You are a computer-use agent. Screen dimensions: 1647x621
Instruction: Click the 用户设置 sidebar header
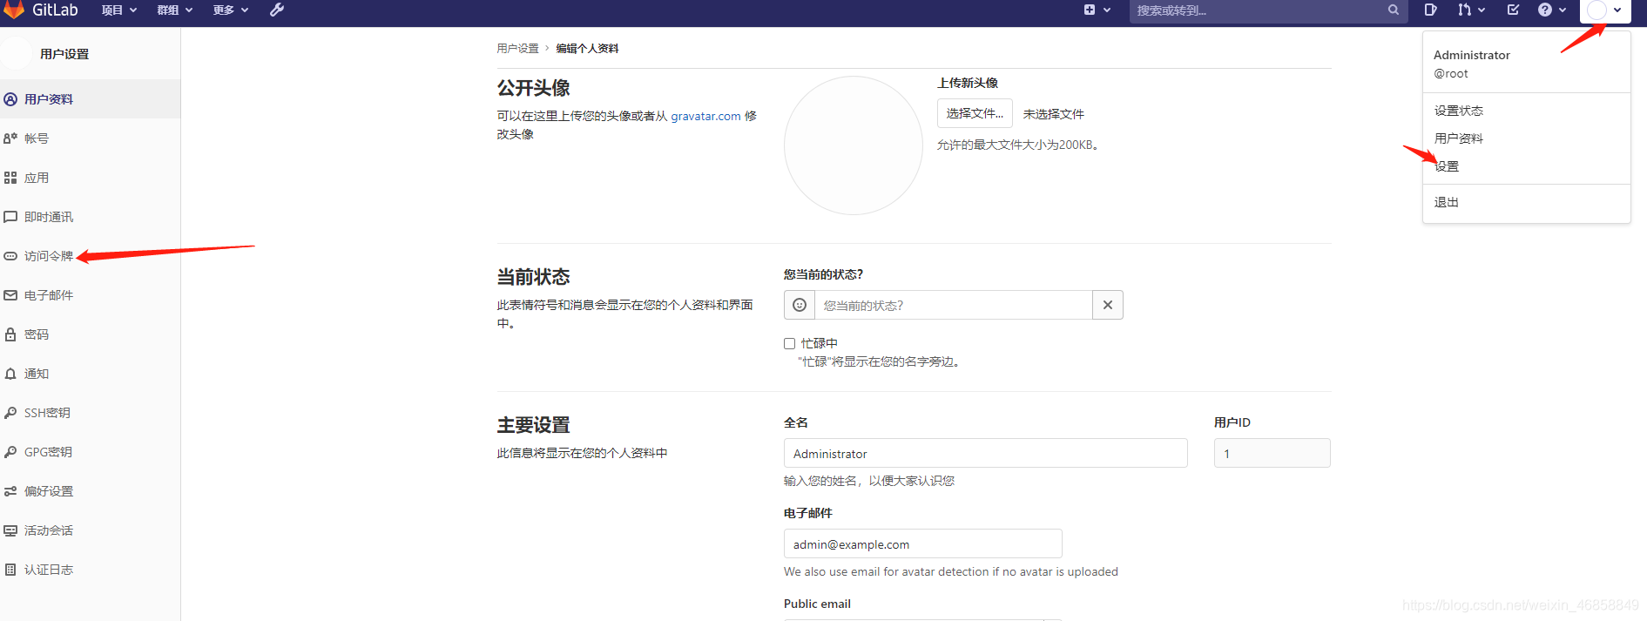click(x=64, y=54)
